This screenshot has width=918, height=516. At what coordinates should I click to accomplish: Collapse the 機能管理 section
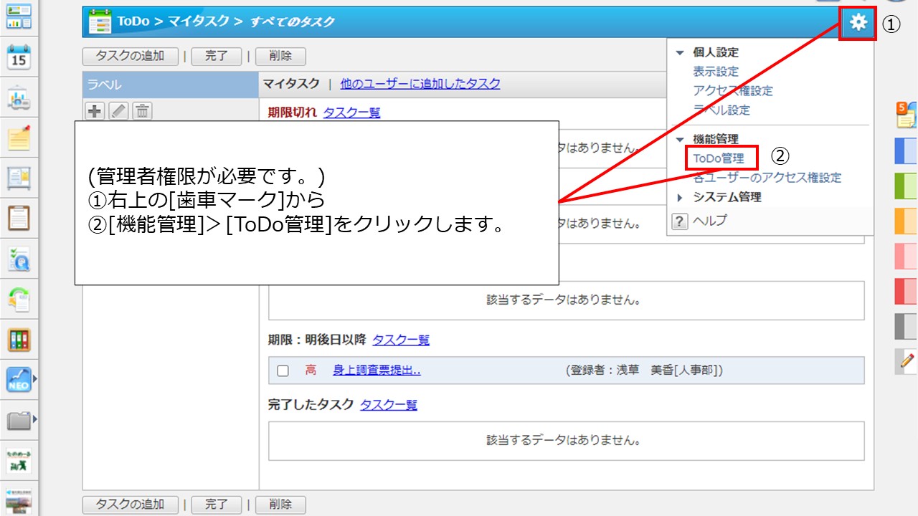[x=681, y=139]
